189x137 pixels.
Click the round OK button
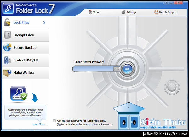coord(127,69)
